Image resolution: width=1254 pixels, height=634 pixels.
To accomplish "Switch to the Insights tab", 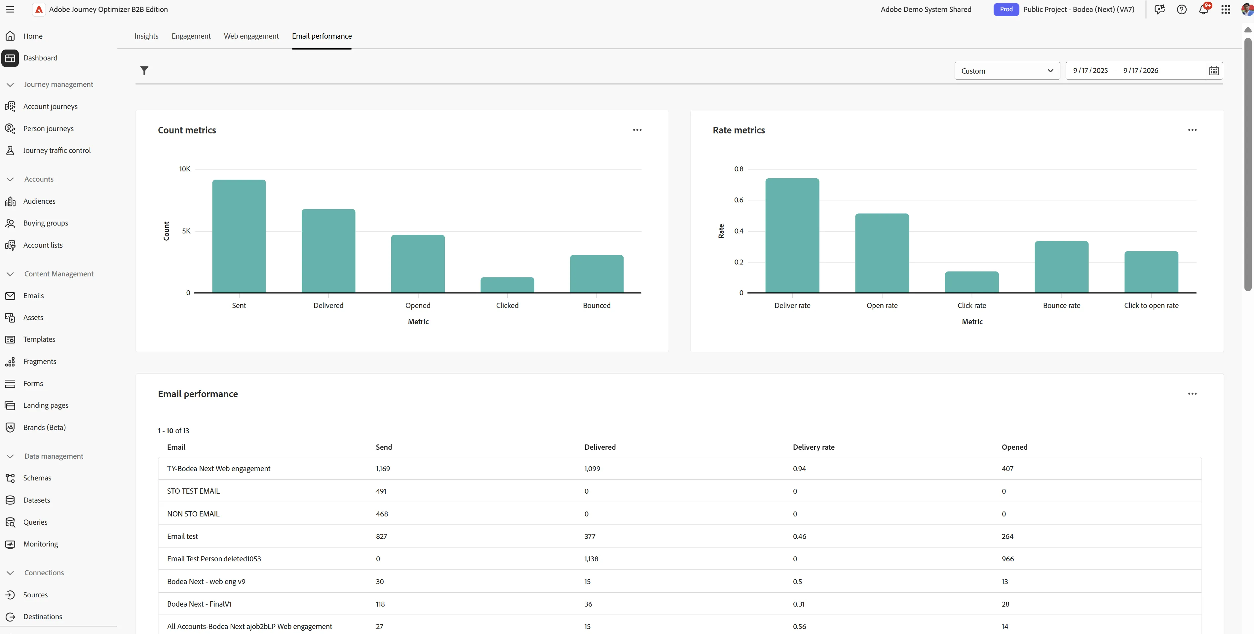I will (146, 36).
